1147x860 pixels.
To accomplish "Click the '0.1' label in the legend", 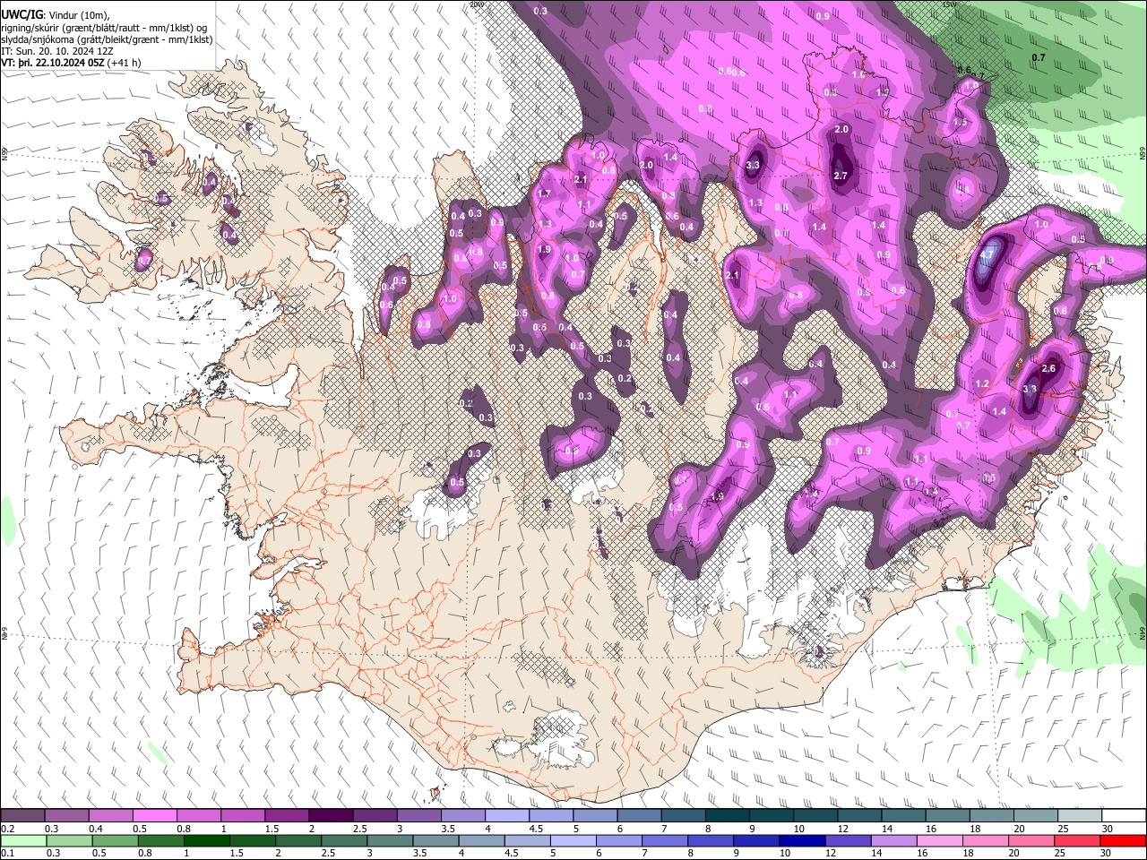I will click(x=7, y=853).
